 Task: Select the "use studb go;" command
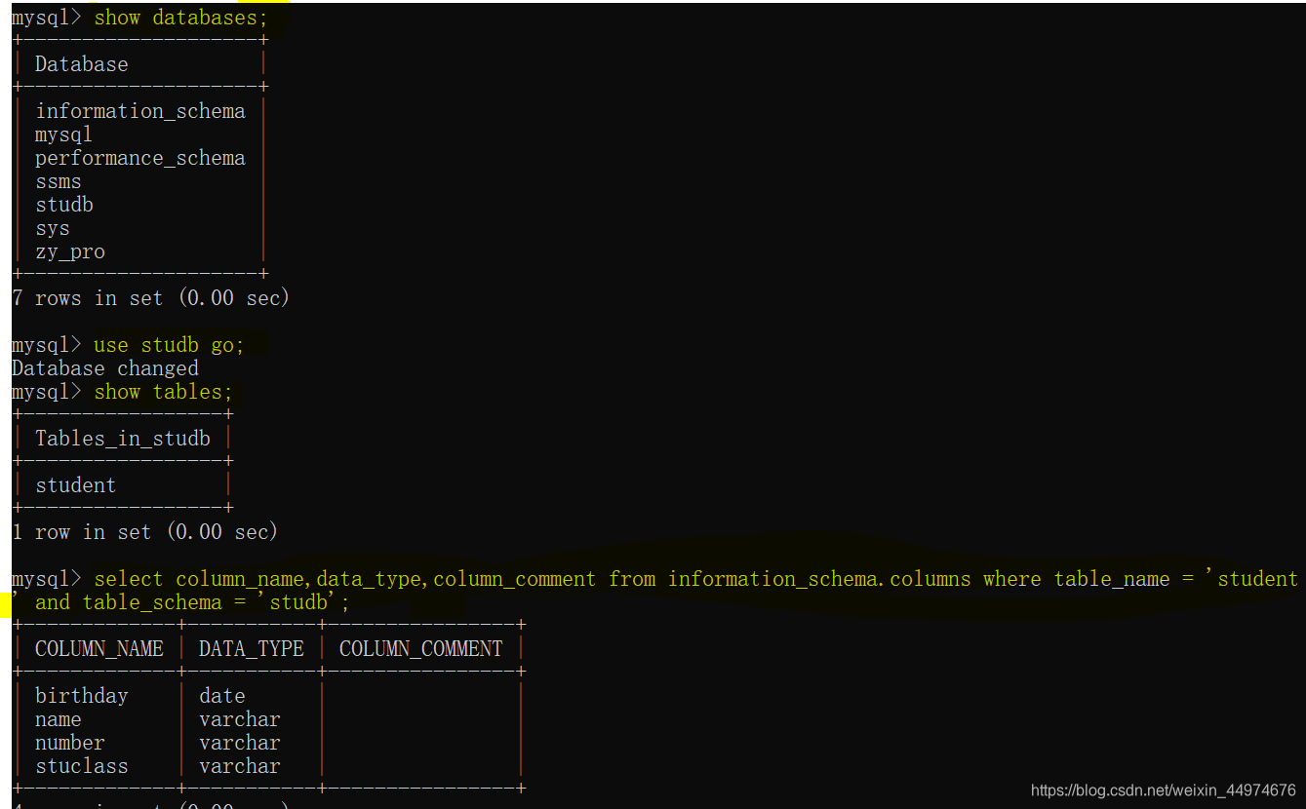tap(169, 345)
